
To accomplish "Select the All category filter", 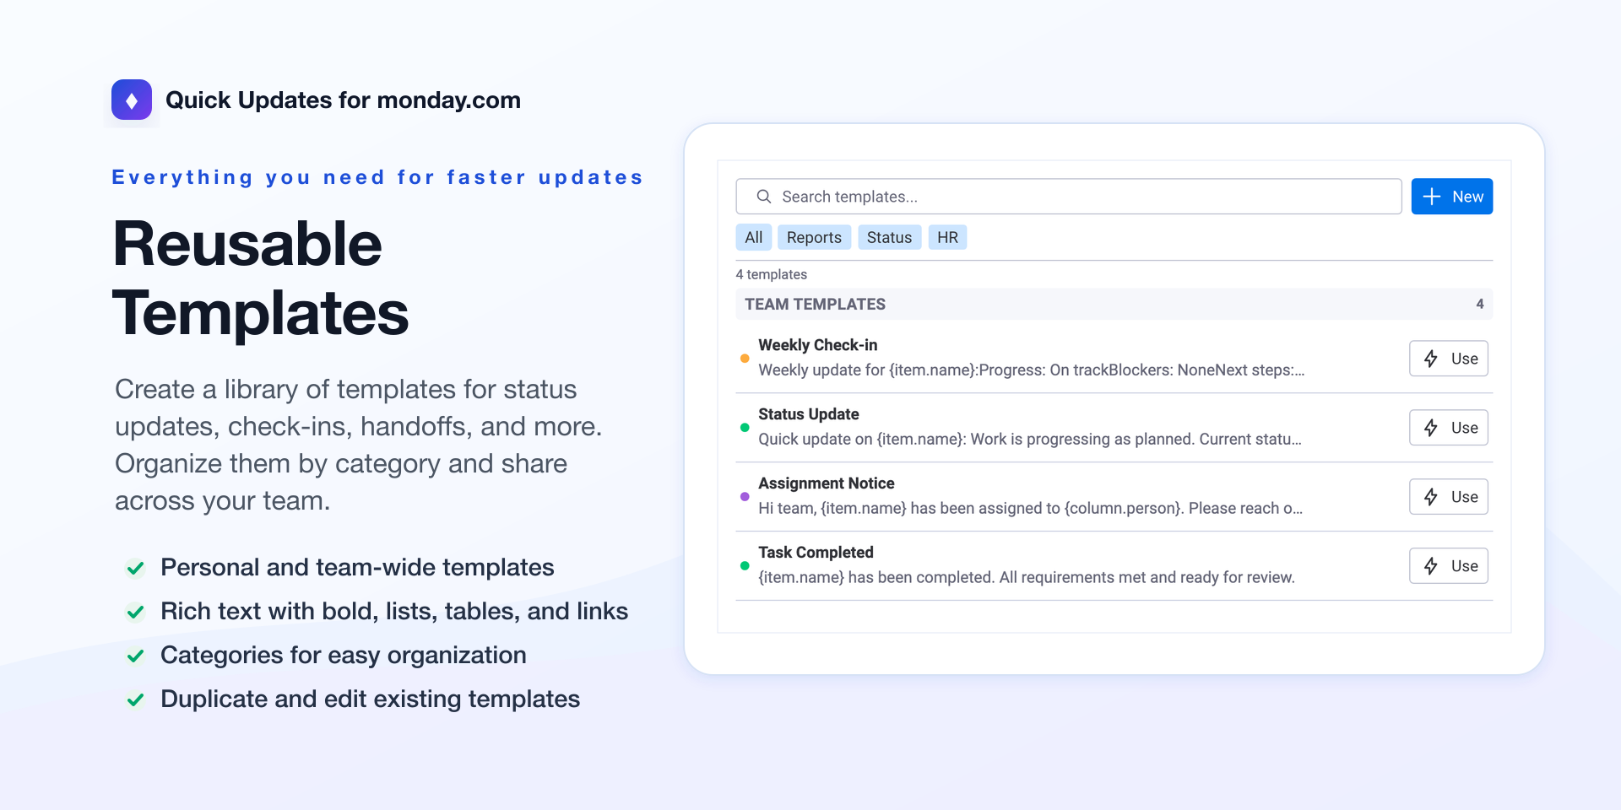I will (x=753, y=238).
